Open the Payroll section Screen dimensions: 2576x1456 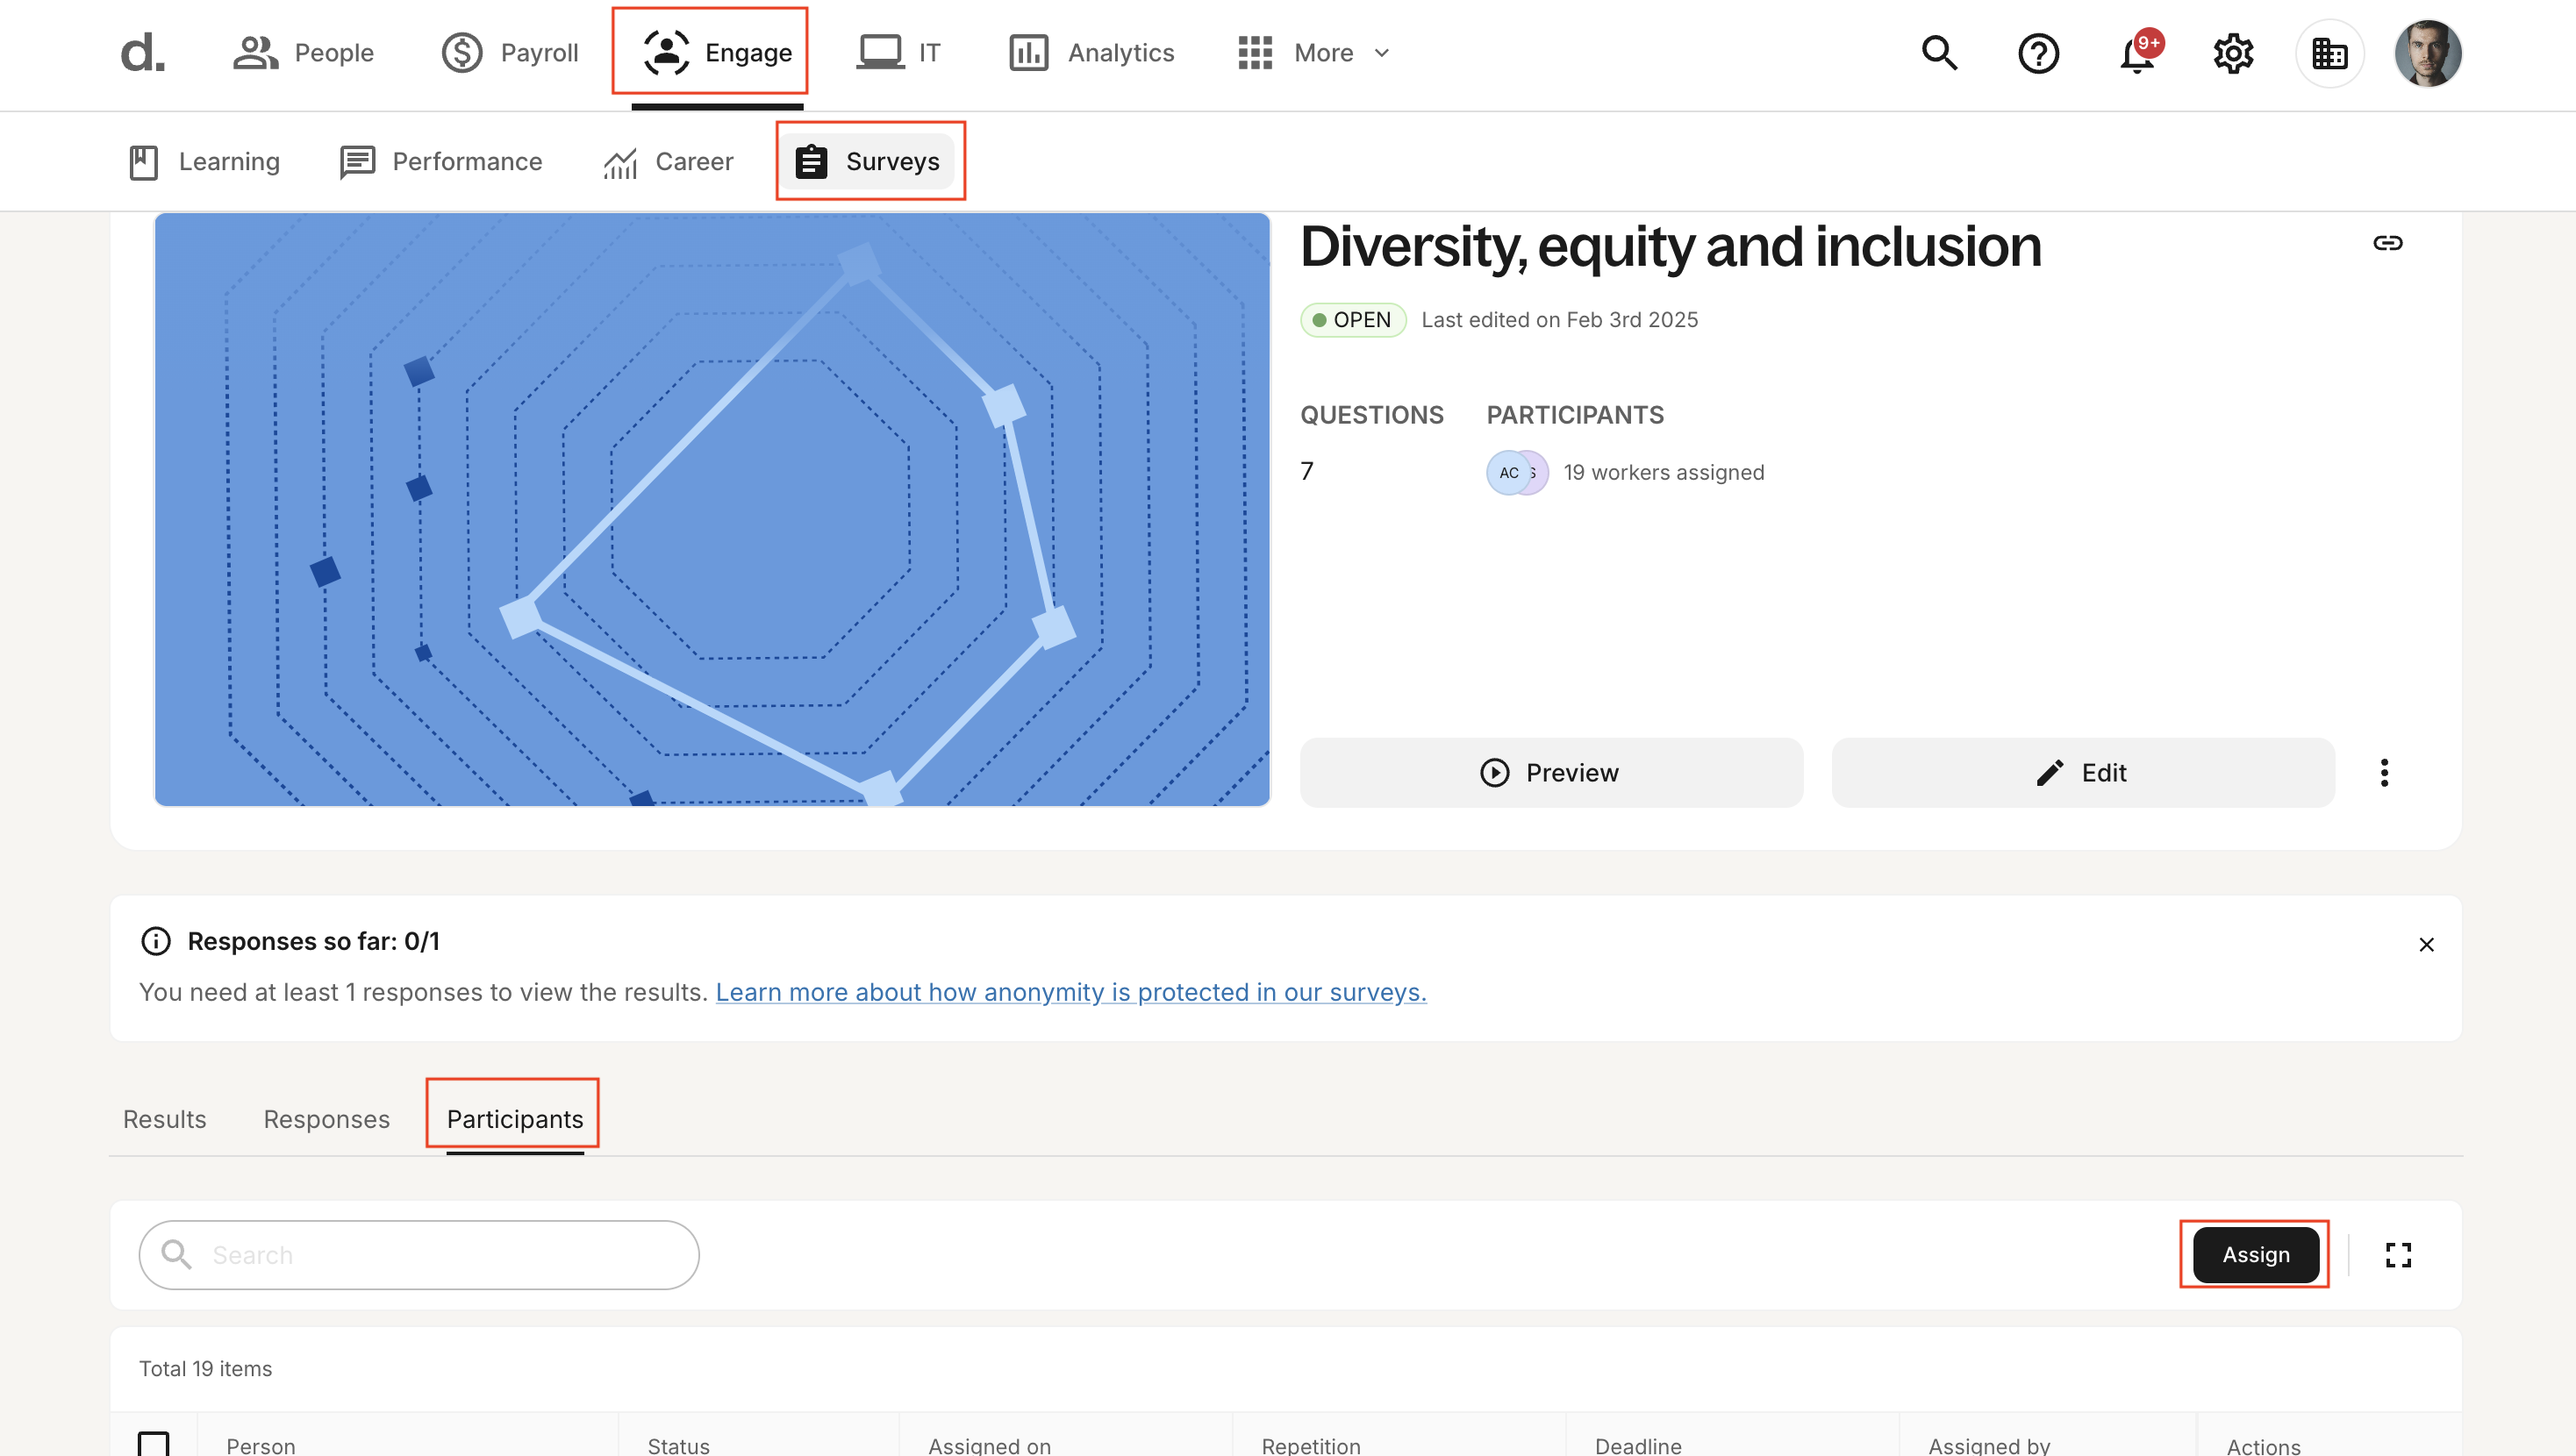tap(510, 53)
